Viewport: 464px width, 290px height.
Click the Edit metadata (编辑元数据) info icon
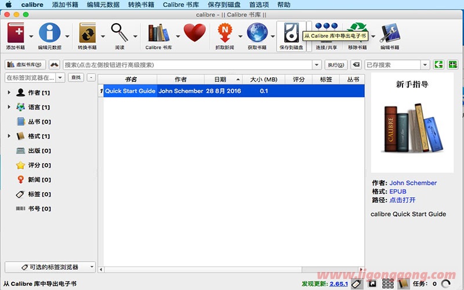[x=49, y=32]
